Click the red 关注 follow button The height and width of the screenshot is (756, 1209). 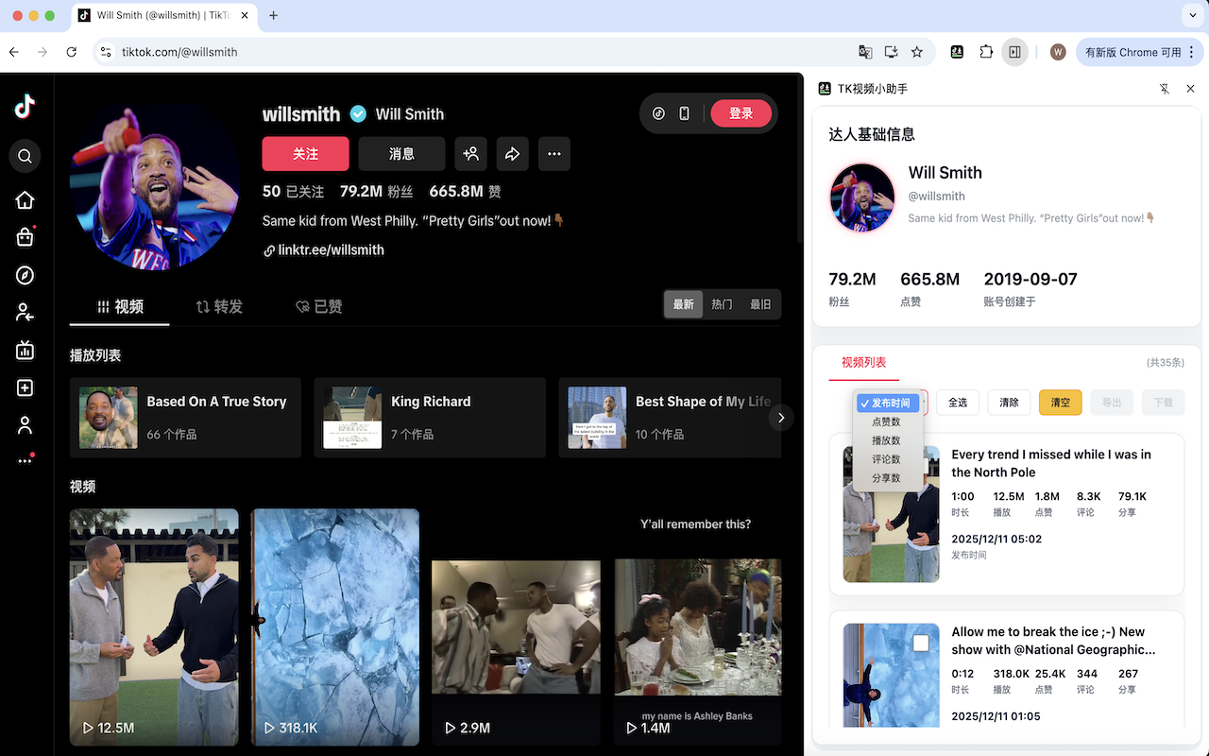[x=306, y=154]
